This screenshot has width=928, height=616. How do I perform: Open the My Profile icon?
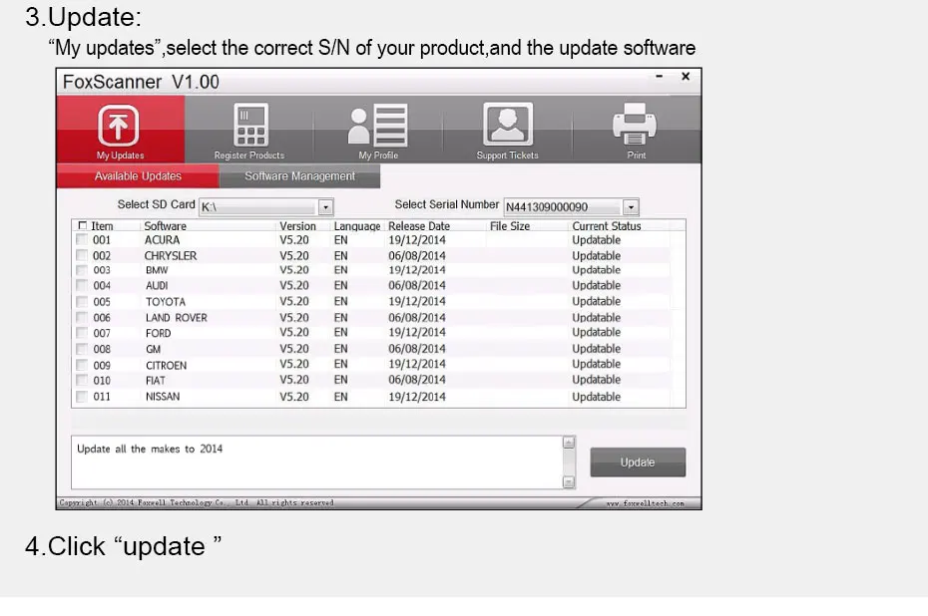coord(377,126)
